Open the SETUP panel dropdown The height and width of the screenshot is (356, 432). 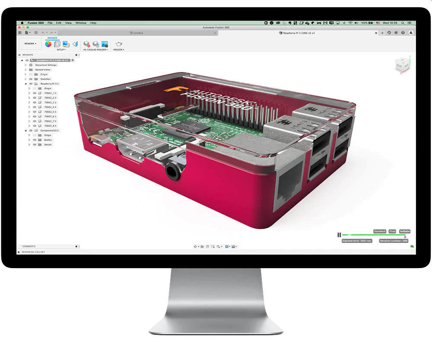point(61,50)
